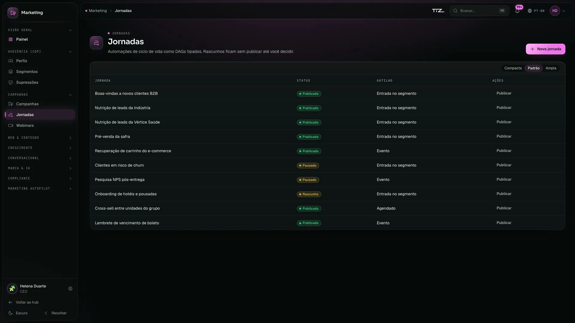Screen dimensions: 575x323
Task: Collapse the Campanhas sidebar section
Action: pyautogui.click(x=40, y=95)
